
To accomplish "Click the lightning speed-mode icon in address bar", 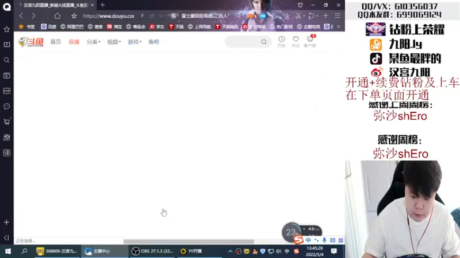I will [142, 16].
